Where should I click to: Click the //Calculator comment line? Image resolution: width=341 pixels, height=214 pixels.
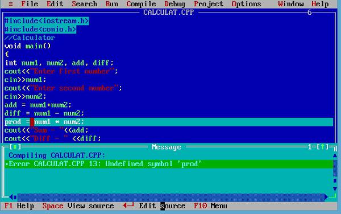(x=30, y=38)
